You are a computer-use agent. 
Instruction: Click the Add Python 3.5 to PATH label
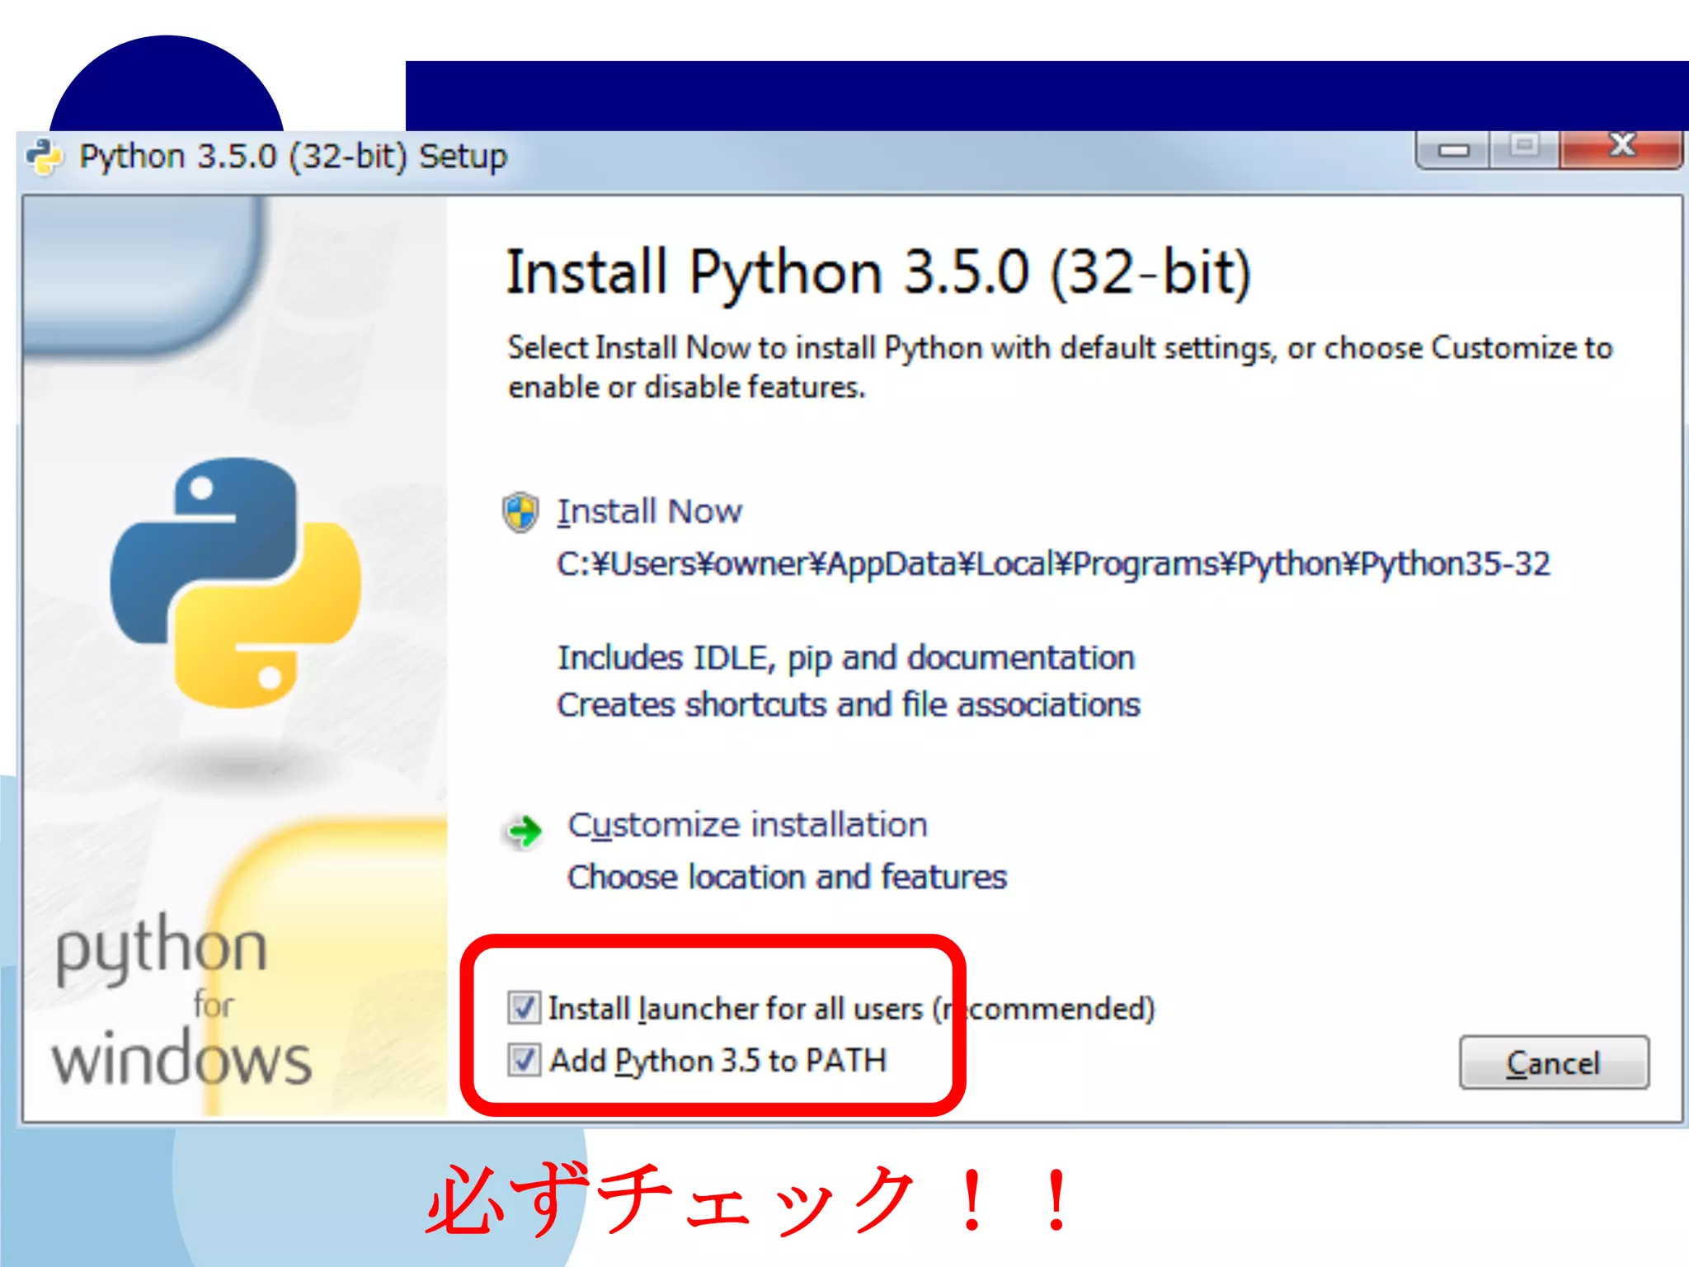click(x=717, y=1061)
